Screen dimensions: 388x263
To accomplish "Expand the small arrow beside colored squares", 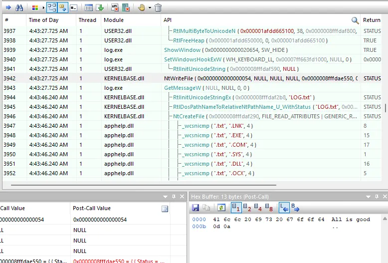I will coord(43,7).
